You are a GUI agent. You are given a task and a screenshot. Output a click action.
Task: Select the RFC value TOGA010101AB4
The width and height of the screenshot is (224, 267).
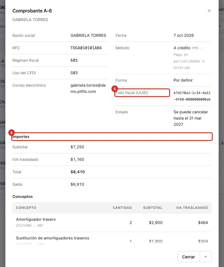86,48
